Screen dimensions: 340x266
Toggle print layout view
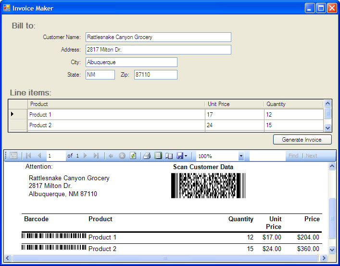click(x=158, y=156)
